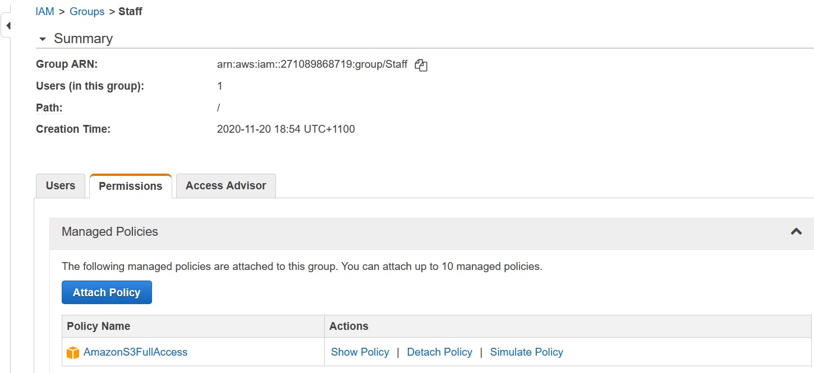Click the orange AmazonS3FullAccess policy box icon

click(x=73, y=353)
